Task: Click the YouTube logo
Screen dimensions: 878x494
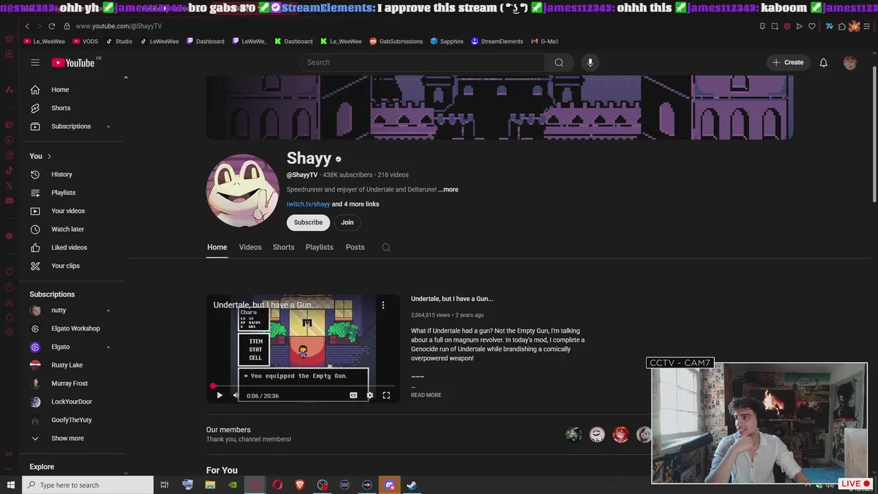Action: pyautogui.click(x=73, y=62)
